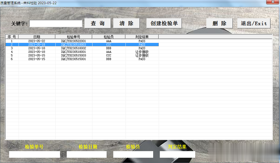The image size is (280, 163).
Task: Focus the 检验单号 text box at bottom
Action: (x=35, y=154)
